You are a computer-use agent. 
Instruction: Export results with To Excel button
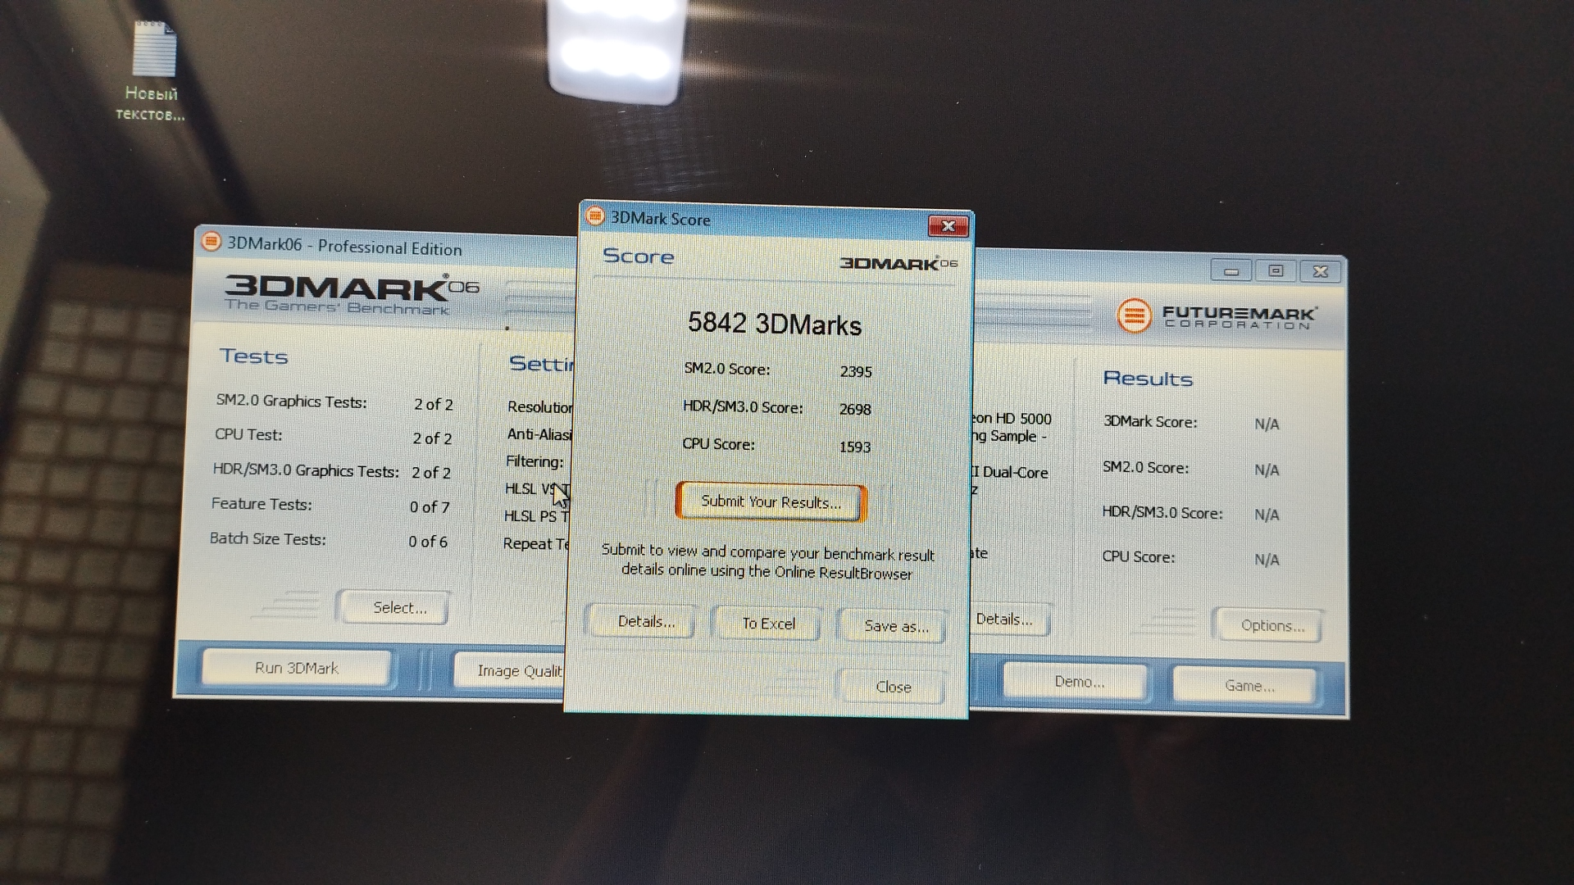point(768,624)
